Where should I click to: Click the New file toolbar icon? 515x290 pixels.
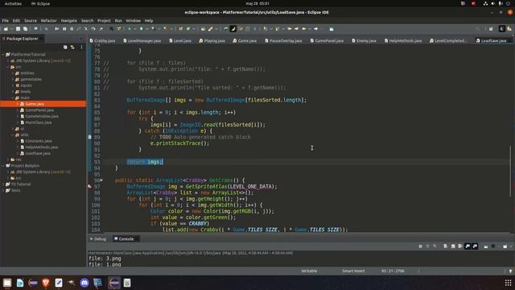[6, 29]
